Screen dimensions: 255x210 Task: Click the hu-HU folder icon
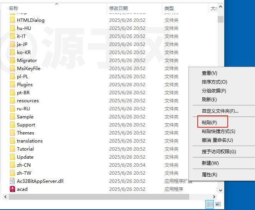point(12,28)
